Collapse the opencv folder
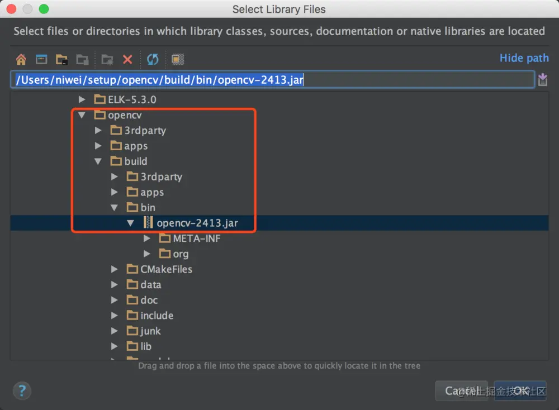This screenshot has width=559, height=410. pyautogui.click(x=82, y=115)
